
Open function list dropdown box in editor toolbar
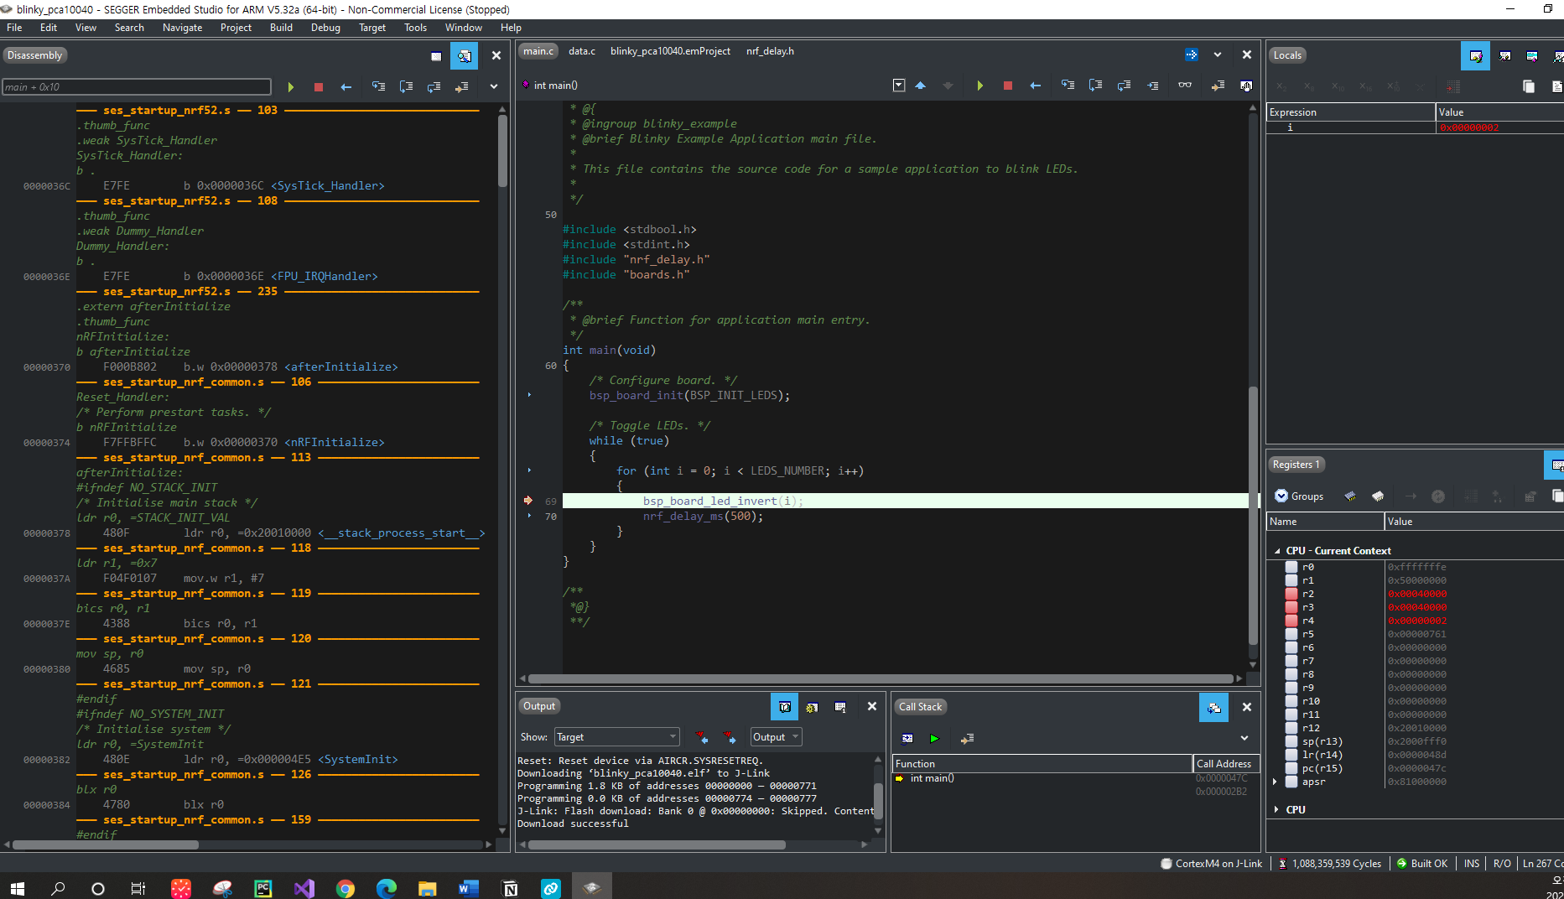click(899, 86)
